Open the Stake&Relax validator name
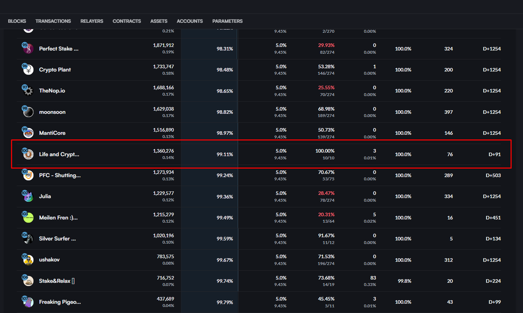523x313 pixels. click(x=57, y=281)
